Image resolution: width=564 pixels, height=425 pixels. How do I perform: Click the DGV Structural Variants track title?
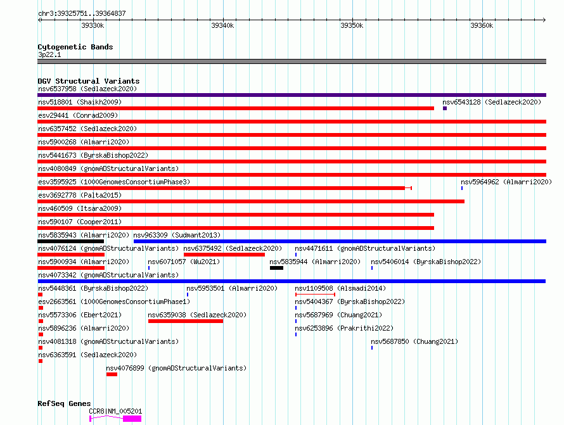[89, 81]
